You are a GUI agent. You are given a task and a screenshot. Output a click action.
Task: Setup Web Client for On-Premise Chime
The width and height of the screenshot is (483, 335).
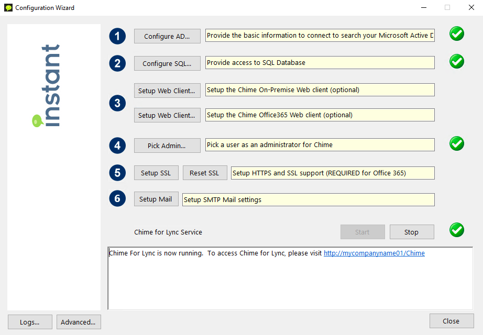coord(167,91)
